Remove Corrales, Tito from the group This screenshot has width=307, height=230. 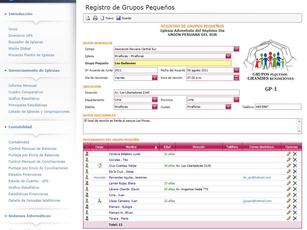pos(295,160)
